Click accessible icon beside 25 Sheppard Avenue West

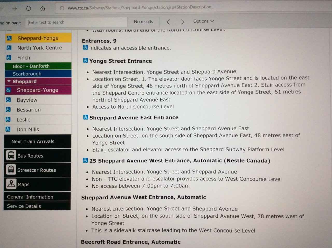(85, 160)
